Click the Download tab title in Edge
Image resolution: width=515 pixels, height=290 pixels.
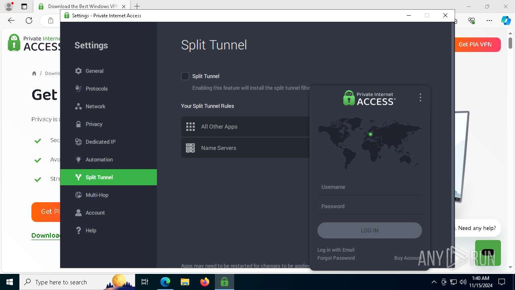click(x=82, y=6)
